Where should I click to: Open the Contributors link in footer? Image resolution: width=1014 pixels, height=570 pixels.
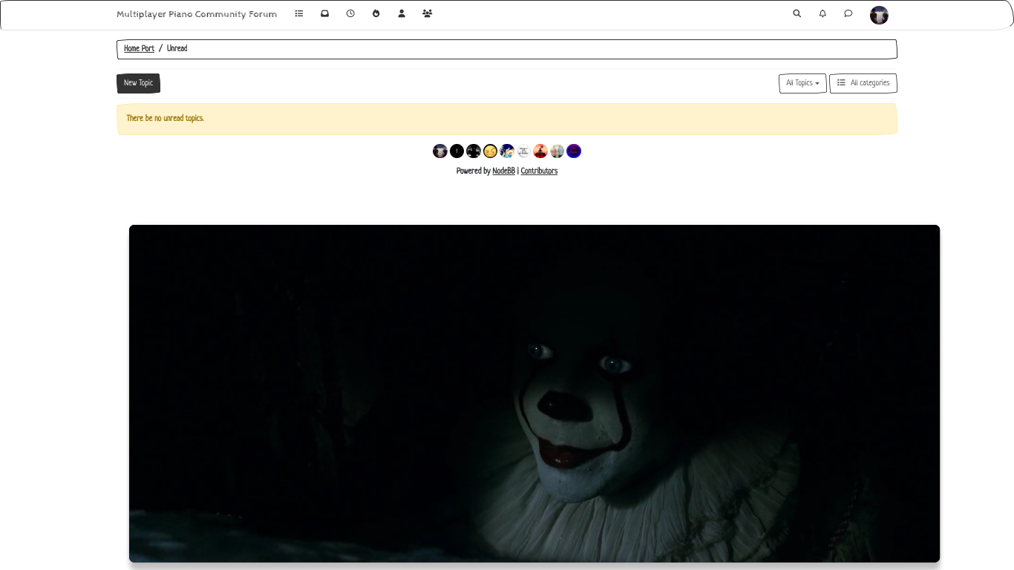coord(539,171)
